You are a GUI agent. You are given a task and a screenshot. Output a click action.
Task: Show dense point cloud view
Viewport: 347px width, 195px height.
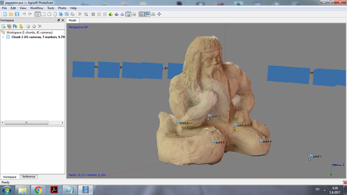(99, 14)
